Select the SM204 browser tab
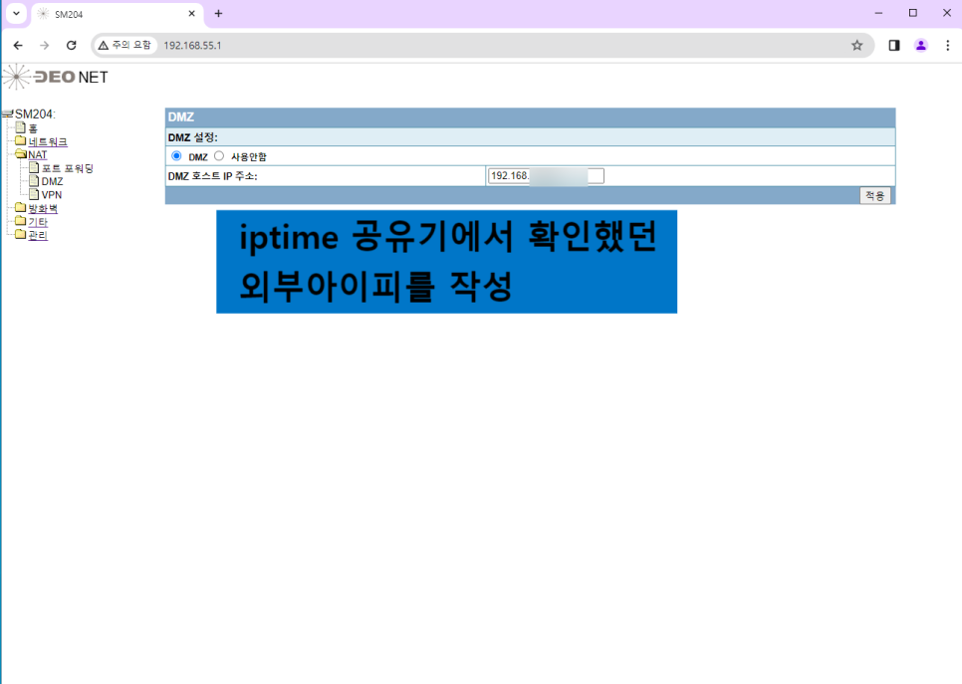 point(117,14)
